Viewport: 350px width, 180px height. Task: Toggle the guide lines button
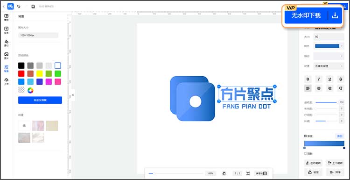tap(261, 173)
